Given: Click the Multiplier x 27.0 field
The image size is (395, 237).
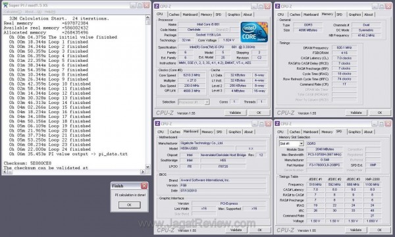Looking at the screenshot, I should (192, 80).
